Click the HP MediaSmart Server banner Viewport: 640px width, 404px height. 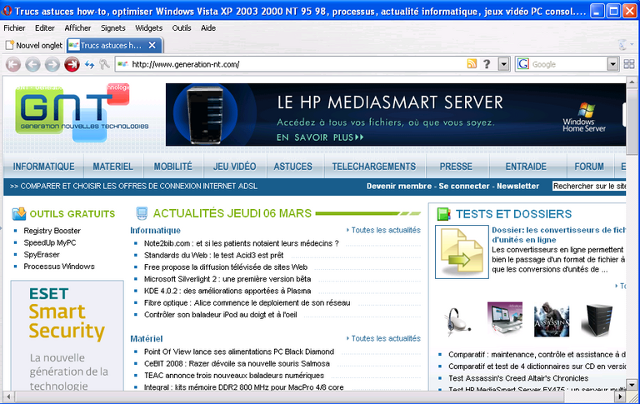(396, 114)
